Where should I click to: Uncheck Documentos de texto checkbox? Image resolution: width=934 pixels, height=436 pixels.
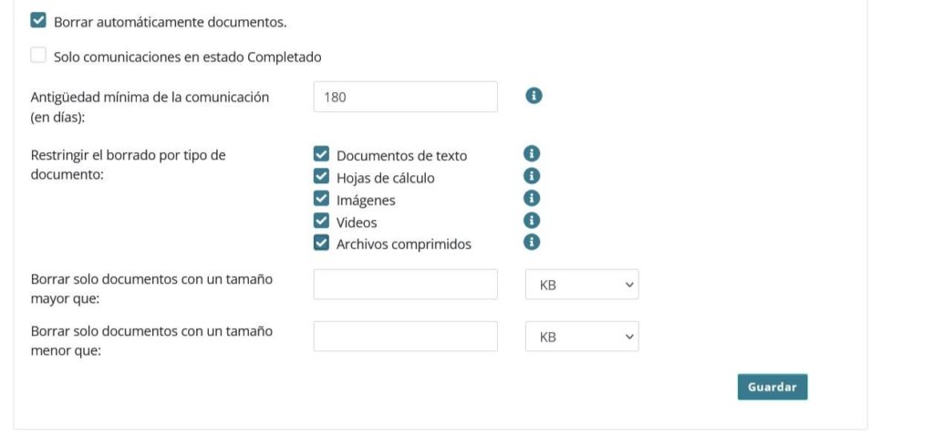(321, 154)
